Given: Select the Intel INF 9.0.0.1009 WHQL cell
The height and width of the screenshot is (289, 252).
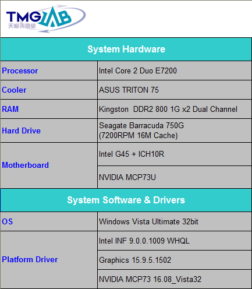Looking at the screenshot, I should click(175, 241).
